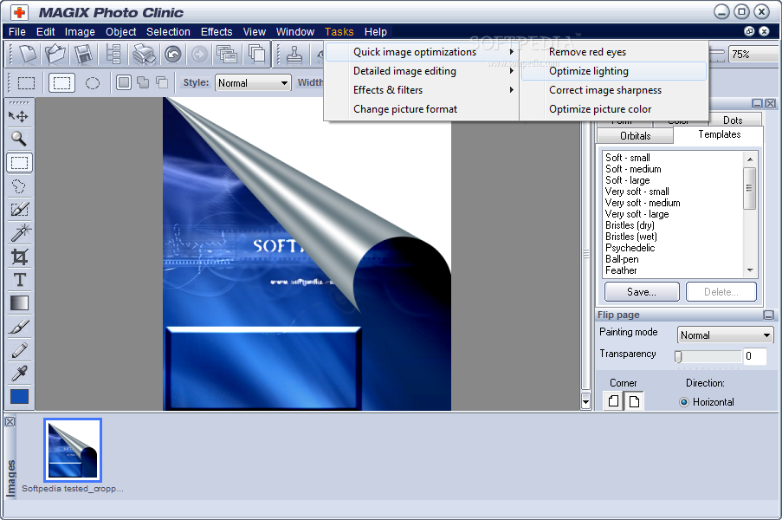
Task: Select the Move tool
Action: tap(19, 116)
